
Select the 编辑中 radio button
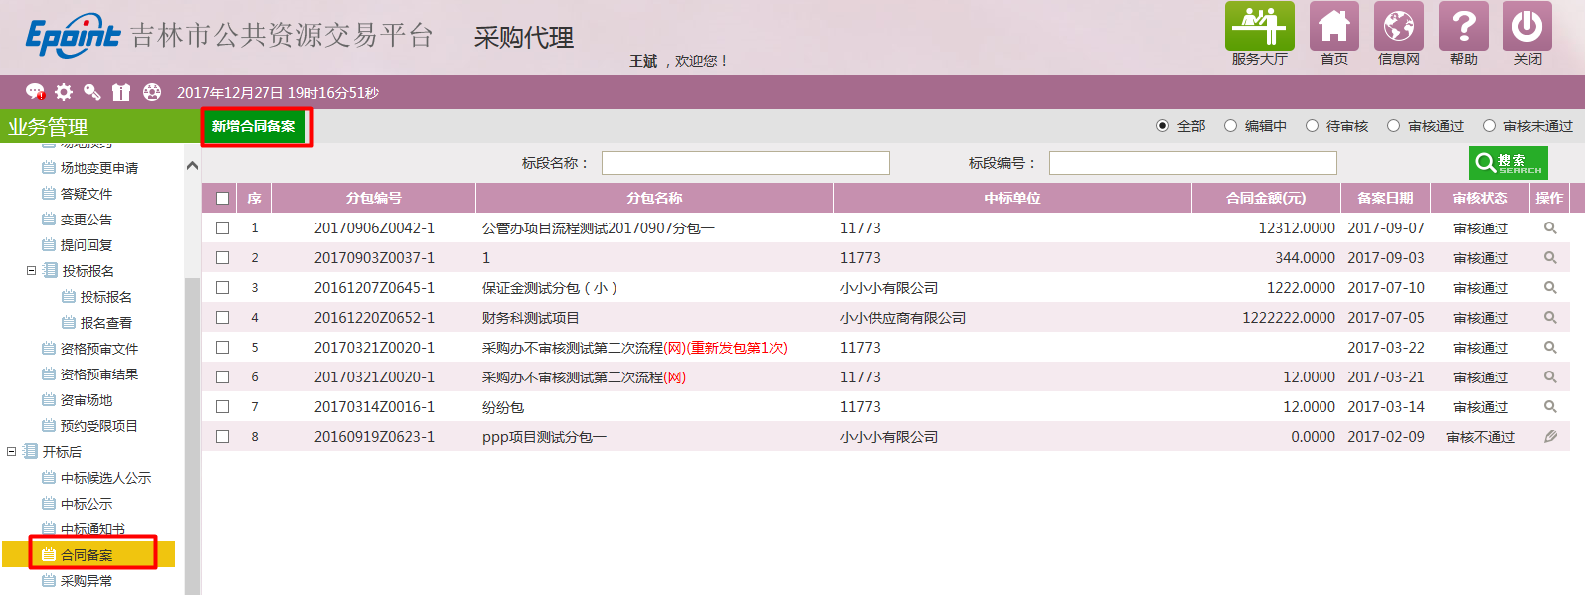tap(1230, 126)
